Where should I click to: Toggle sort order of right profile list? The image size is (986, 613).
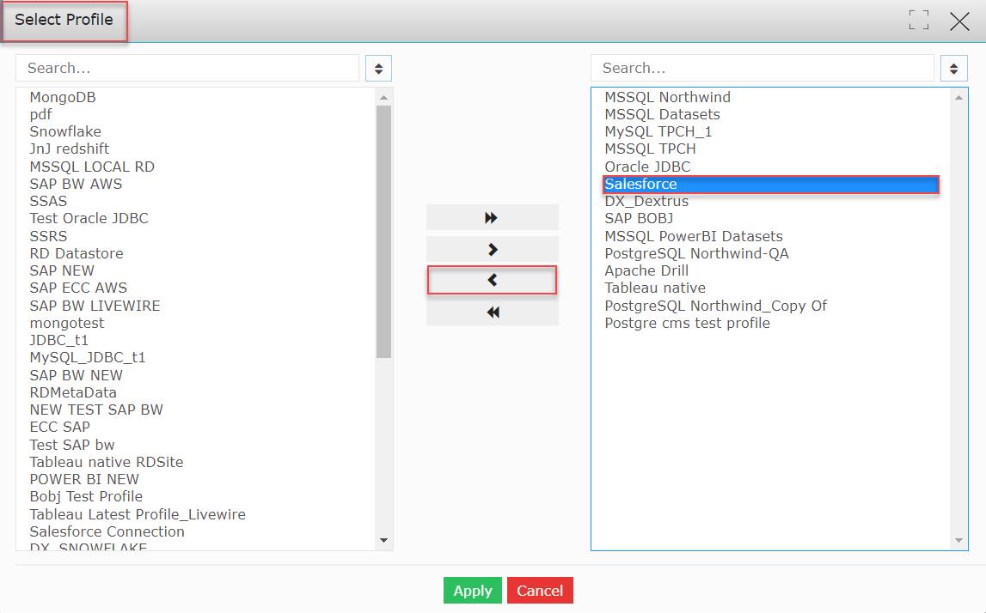[x=953, y=69]
